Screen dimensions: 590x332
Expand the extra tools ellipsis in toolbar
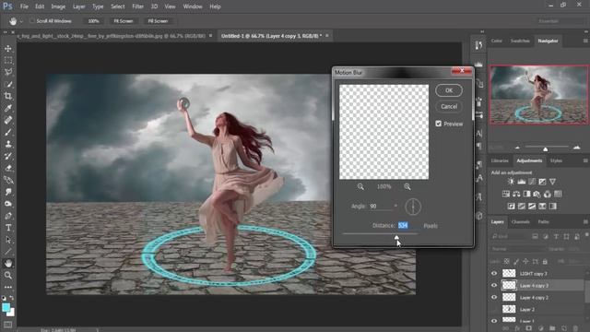(8, 287)
